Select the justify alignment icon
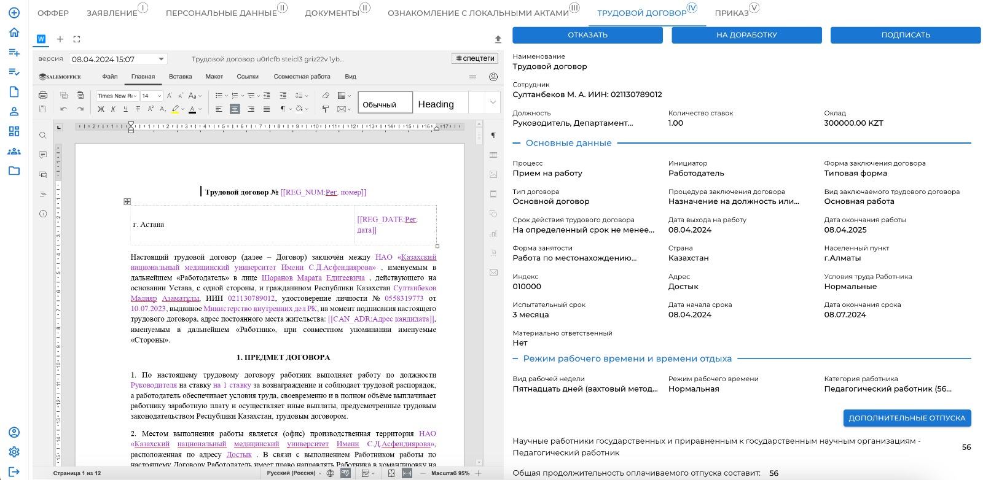The width and height of the screenshot is (983, 480). click(x=267, y=109)
